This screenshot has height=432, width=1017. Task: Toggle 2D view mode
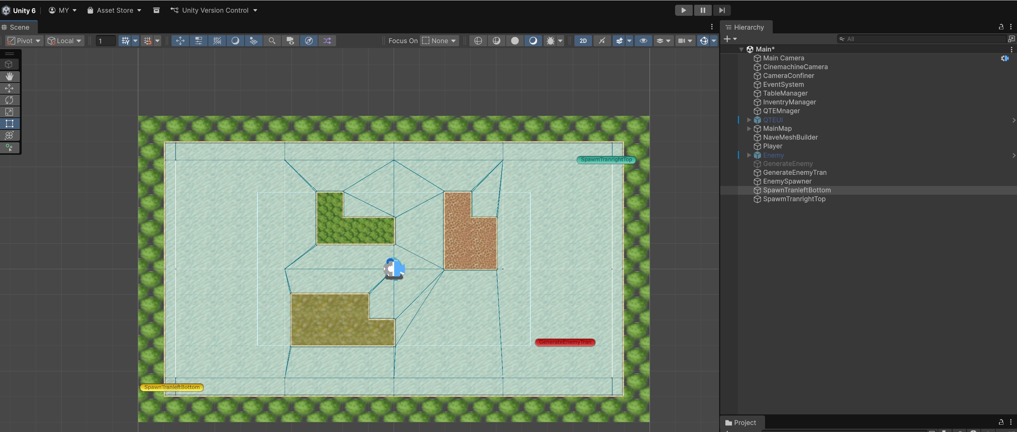583,41
